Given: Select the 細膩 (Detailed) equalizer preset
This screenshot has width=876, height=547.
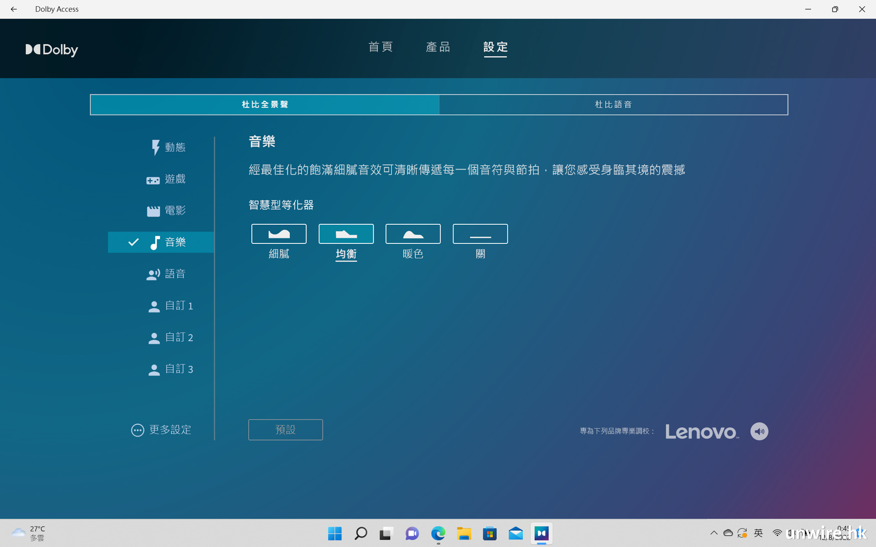Looking at the screenshot, I should coord(279,234).
